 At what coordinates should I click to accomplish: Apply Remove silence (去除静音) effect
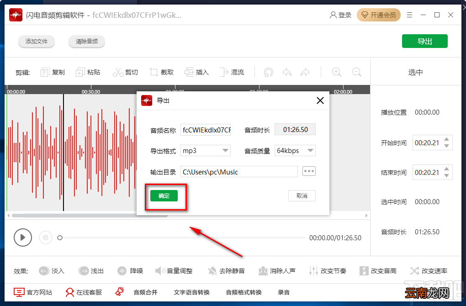[x=226, y=271]
